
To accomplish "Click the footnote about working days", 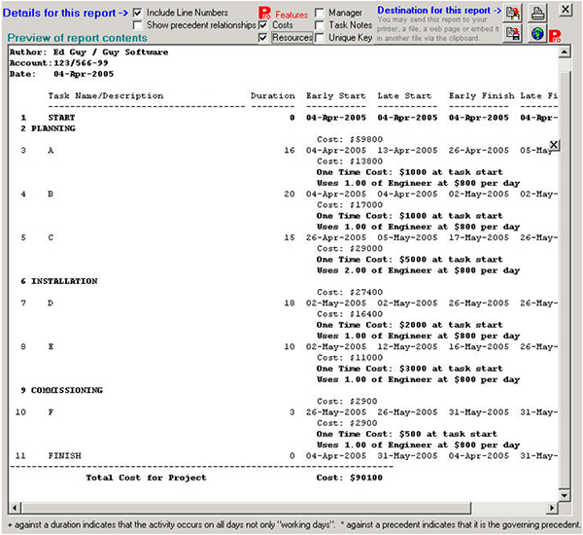I will tap(171, 525).
